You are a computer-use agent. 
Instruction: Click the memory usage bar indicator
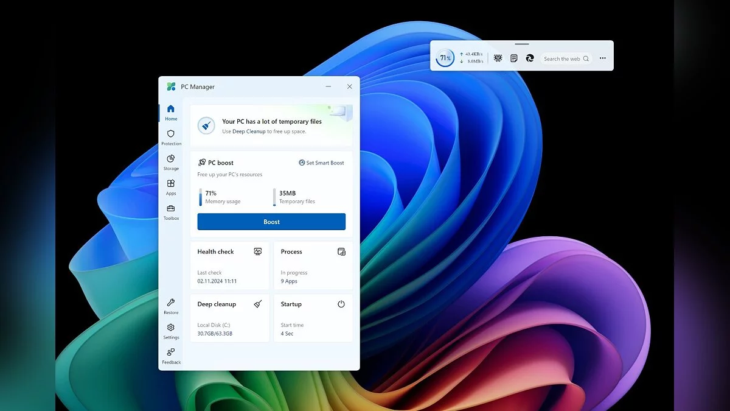click(200, 197)
